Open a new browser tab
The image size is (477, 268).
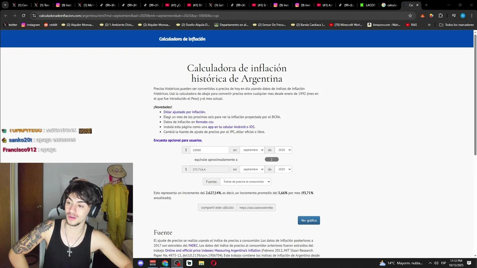pos(426,5)
